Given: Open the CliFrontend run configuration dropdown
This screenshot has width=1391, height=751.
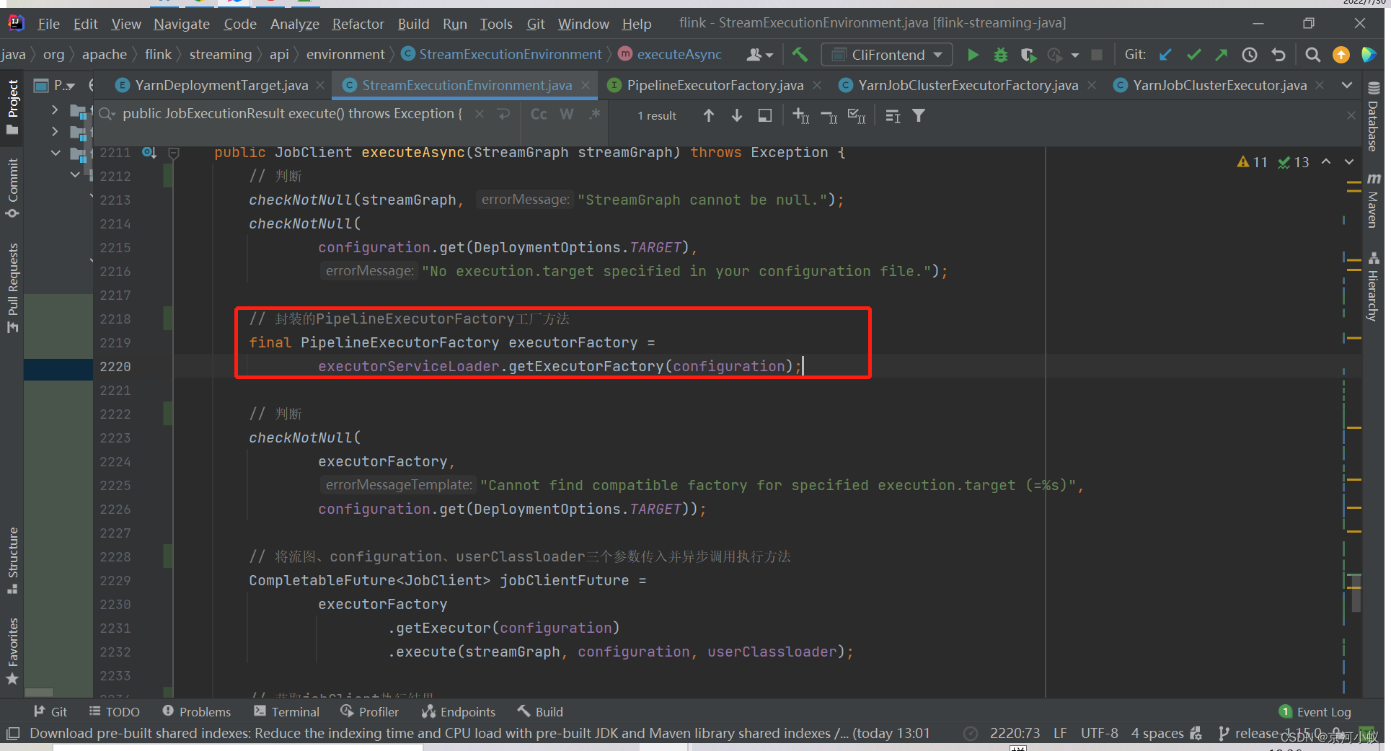Looking at the screenshot, I should click(937, 54).
